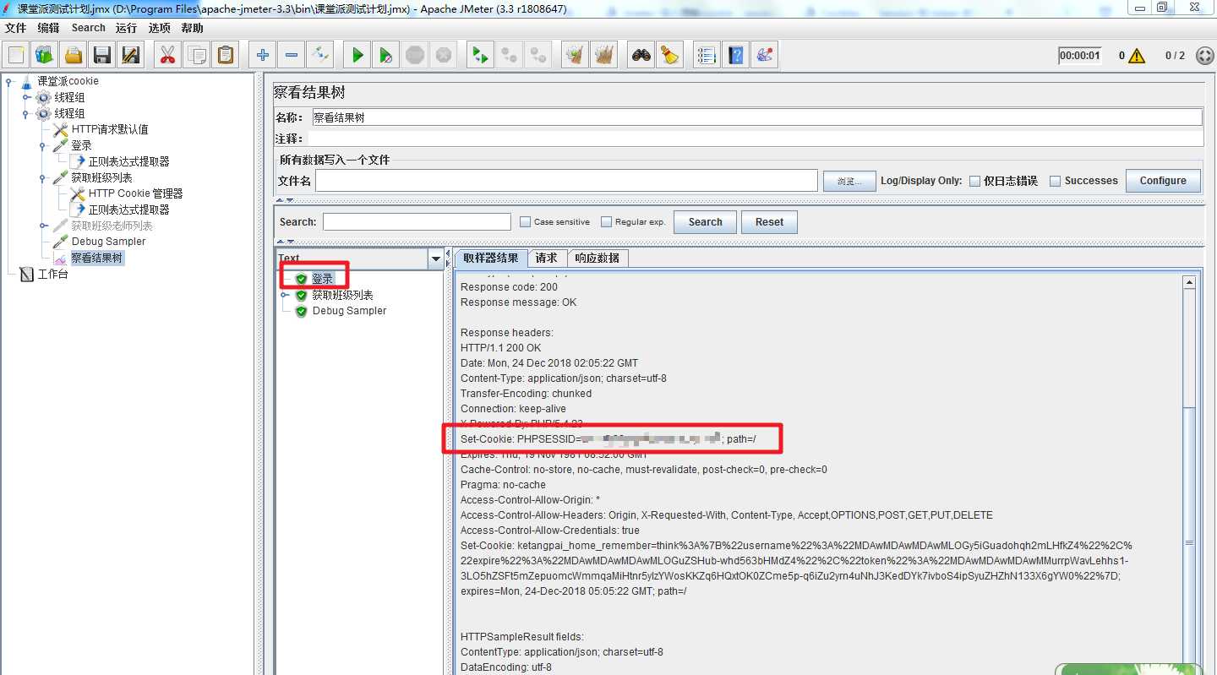Screen dimensions: 1217x675
Task: Enable Regular exp. checkbox
Action: [606, 221]
